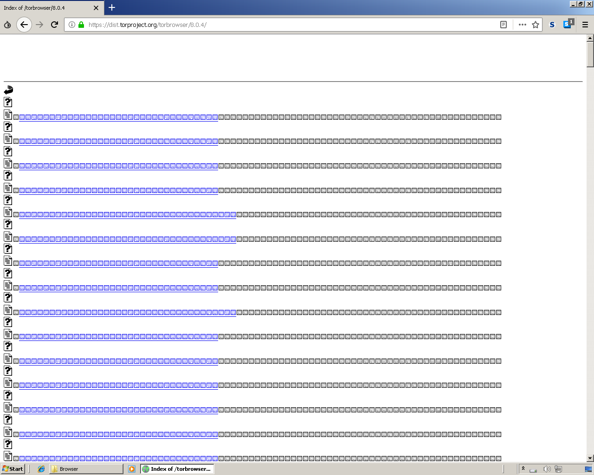Open a new tab with the plus
Image resolution: width=594 pixels, height=475 pixels.
coord(112,7)
